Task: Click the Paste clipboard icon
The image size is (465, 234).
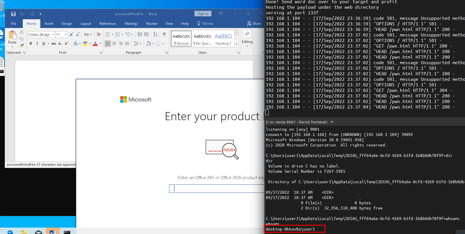Action: coord(12,35)
